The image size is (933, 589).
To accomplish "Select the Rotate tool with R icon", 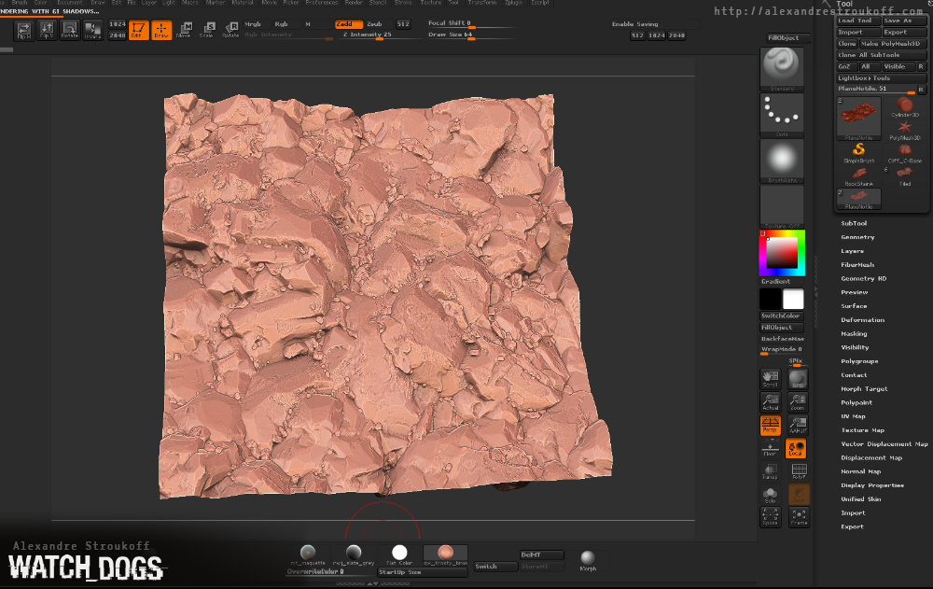I will coord(230,30).
